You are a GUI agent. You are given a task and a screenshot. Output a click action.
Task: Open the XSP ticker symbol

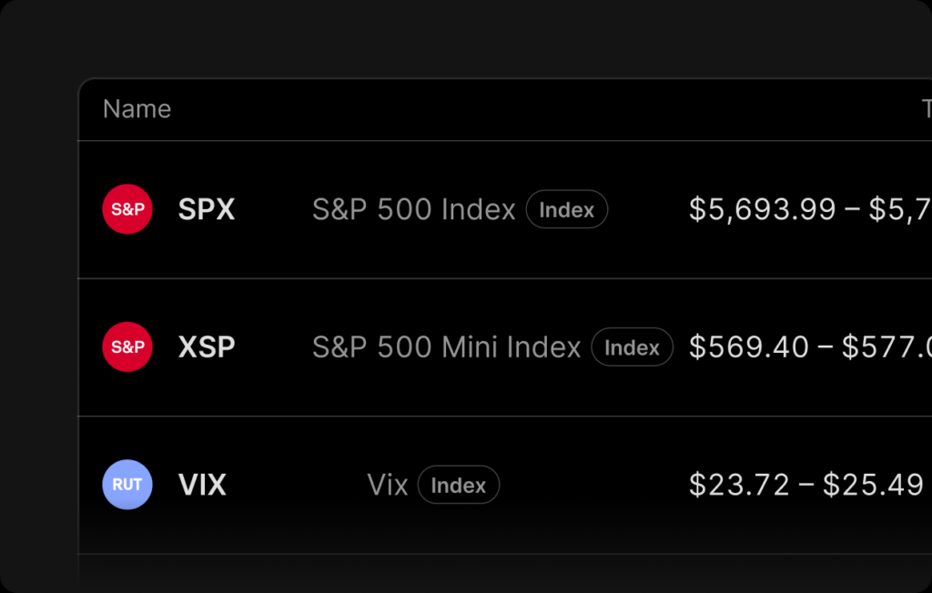[207, 347]
